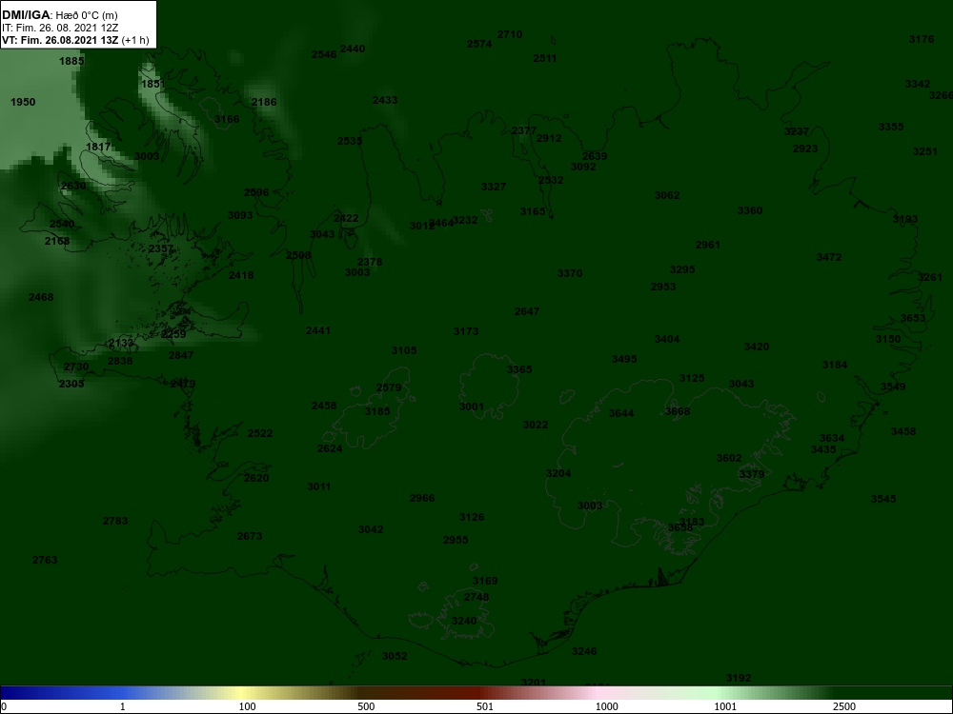Pick the map value 2511
Viewport: 953px width, 714px height.
[x=545, y=59]
